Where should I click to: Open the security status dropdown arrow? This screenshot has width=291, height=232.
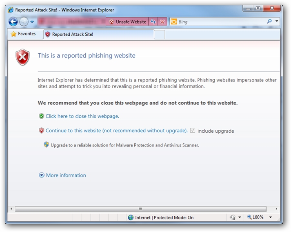[x=240, y=217]
